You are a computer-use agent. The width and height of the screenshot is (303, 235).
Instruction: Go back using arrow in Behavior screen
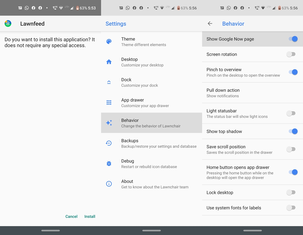(210, 24)
